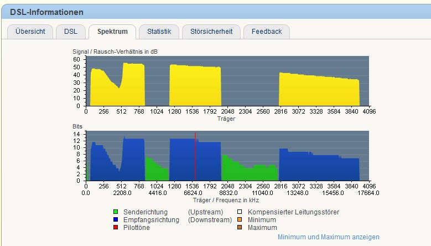Screen dimensions: 431x246
Task: Click the DSL-Informationen page header
Action: [x=47, y=12]
